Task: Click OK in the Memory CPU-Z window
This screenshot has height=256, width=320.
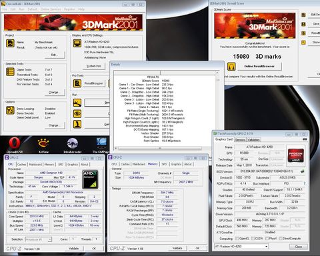Action: pos(197,248)
